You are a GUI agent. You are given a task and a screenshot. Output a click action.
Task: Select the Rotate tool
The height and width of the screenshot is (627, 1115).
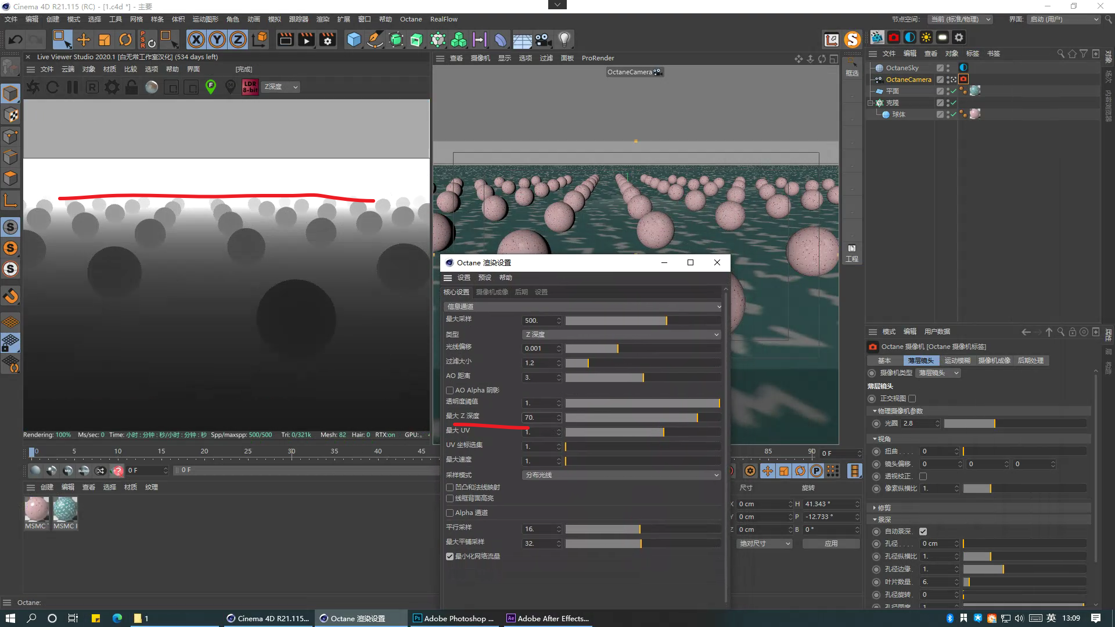coord(125,39)
